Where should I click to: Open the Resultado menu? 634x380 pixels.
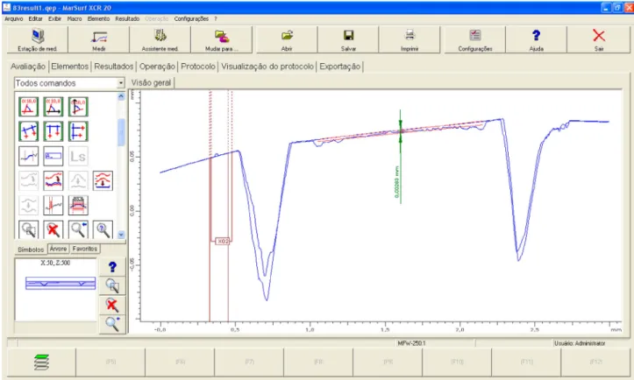click(x=127, y=18)
